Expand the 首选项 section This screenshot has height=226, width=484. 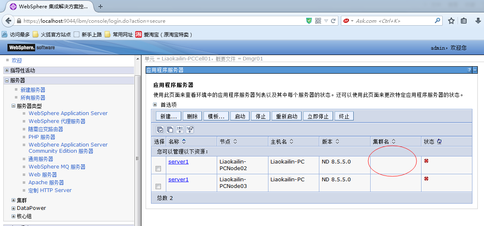[x=155, y=105]
